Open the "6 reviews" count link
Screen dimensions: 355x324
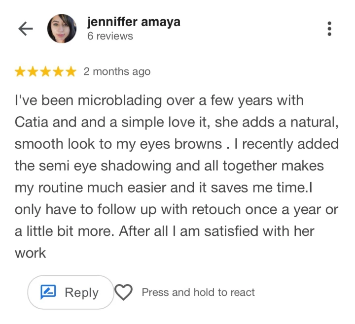click(x=110, y=36)
